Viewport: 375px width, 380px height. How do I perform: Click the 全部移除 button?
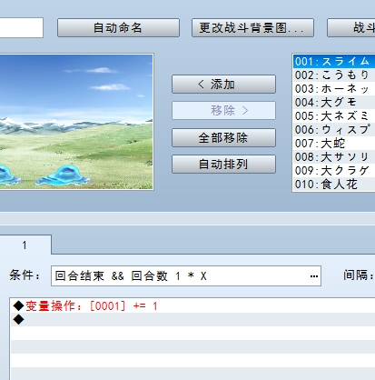(223, 137)
